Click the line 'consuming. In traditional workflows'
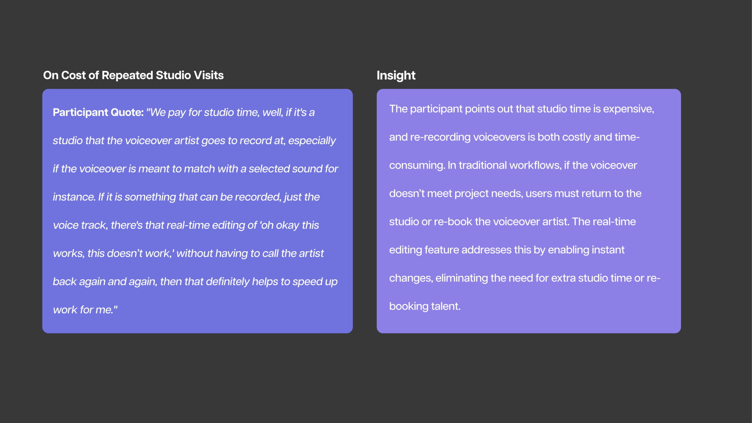The width and height of the screenshot is (752, 423). coord(513,165)
